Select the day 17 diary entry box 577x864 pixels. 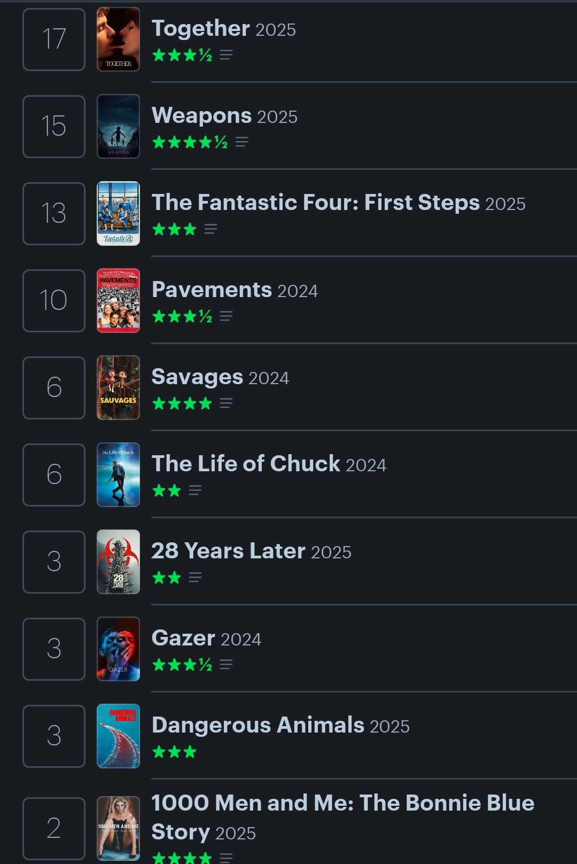[54, 40]
